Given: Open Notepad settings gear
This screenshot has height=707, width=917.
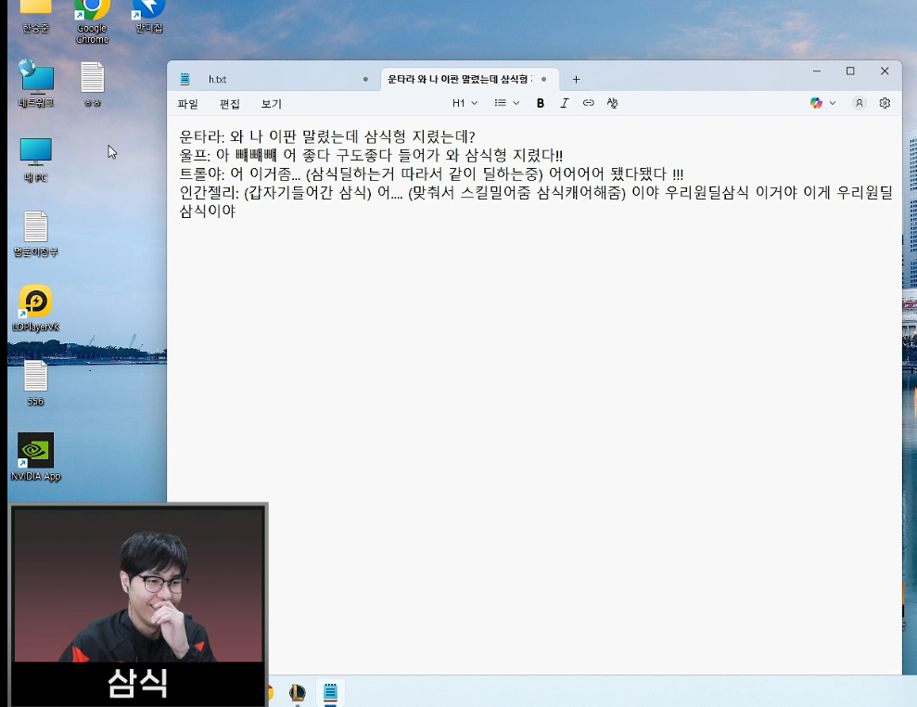Looking at the screenshot, I should 885,103.
